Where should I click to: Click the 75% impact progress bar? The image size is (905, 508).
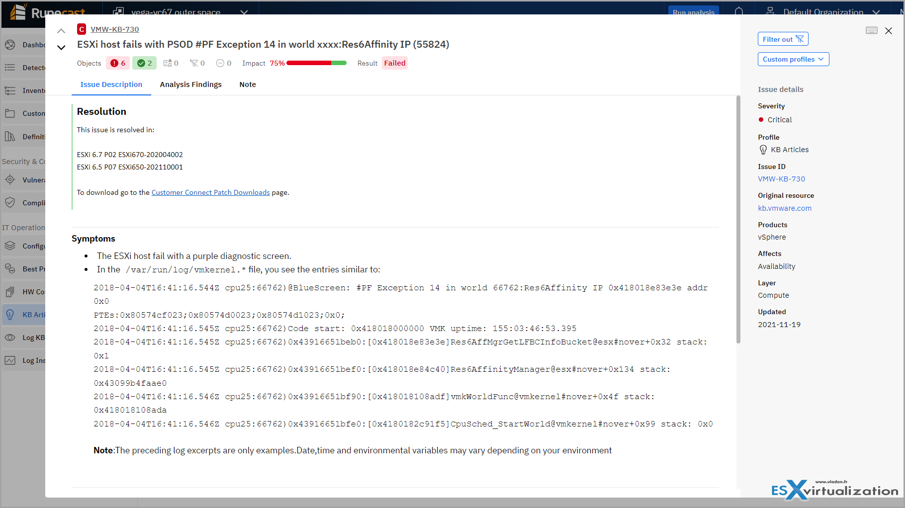pos(316,63)
